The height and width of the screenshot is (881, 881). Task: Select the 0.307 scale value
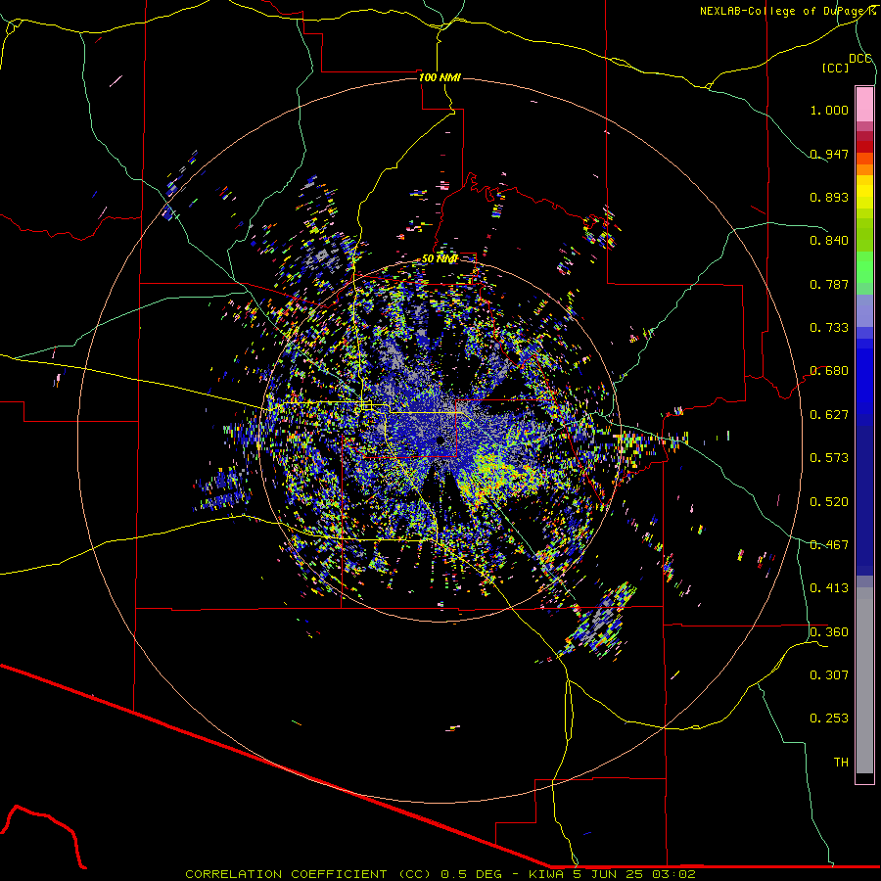click(829, 675)
